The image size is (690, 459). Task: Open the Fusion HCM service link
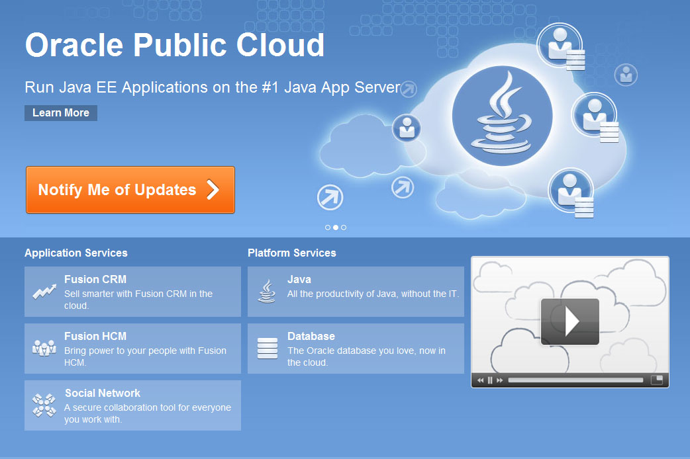coord(133,349)
